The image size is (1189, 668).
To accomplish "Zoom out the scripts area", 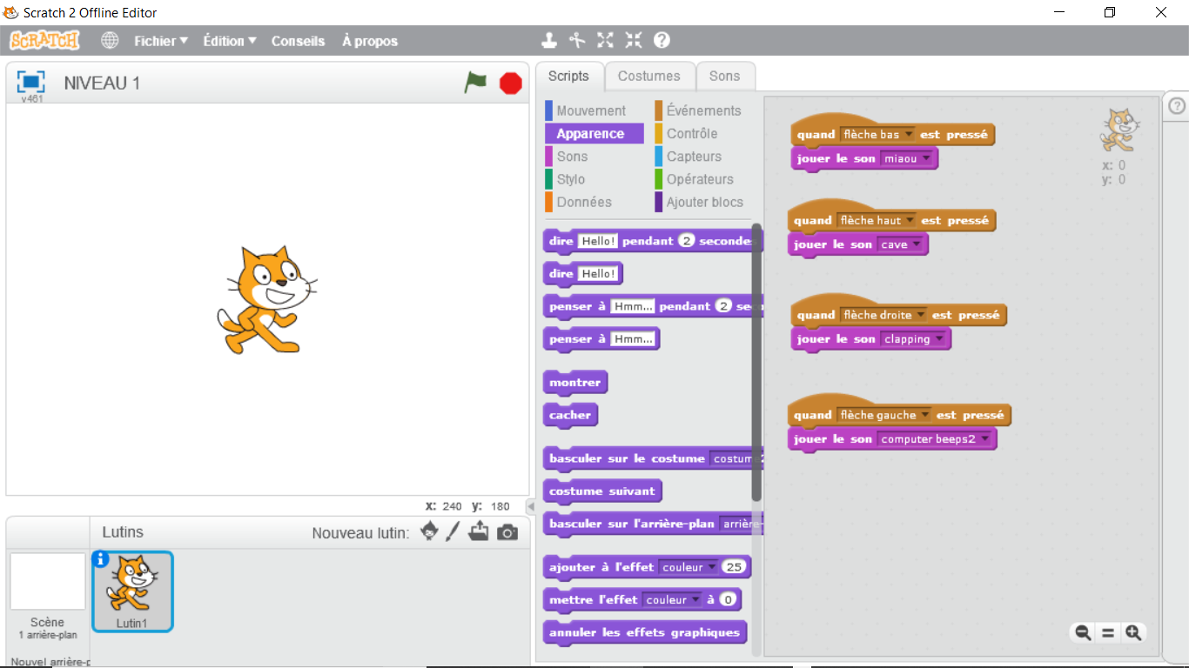I will 1083,633.
